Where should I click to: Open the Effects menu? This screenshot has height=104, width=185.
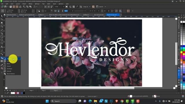(x=30, y=4)
